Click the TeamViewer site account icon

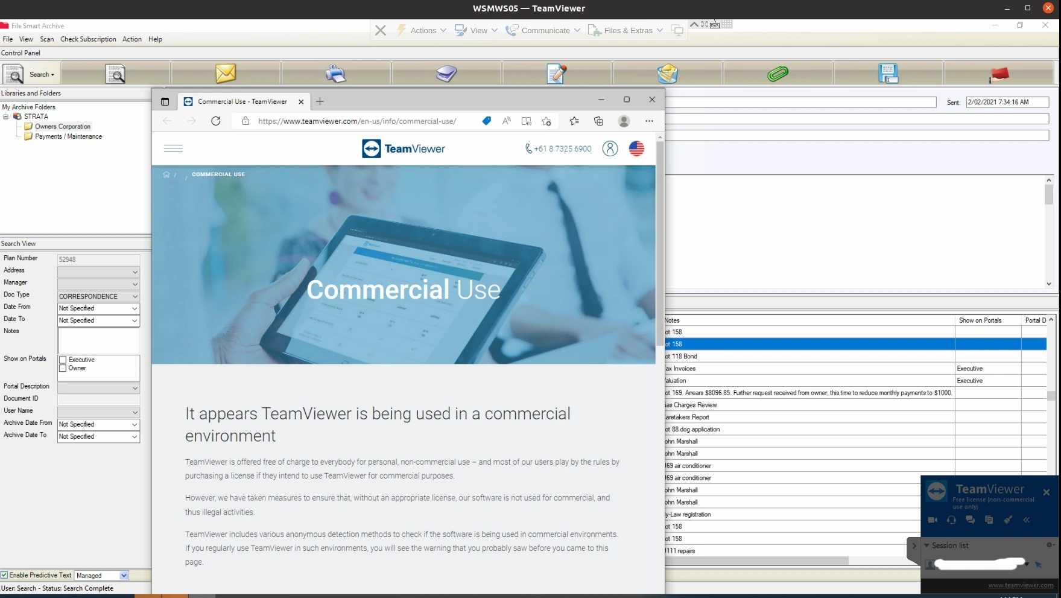(610, 148)
